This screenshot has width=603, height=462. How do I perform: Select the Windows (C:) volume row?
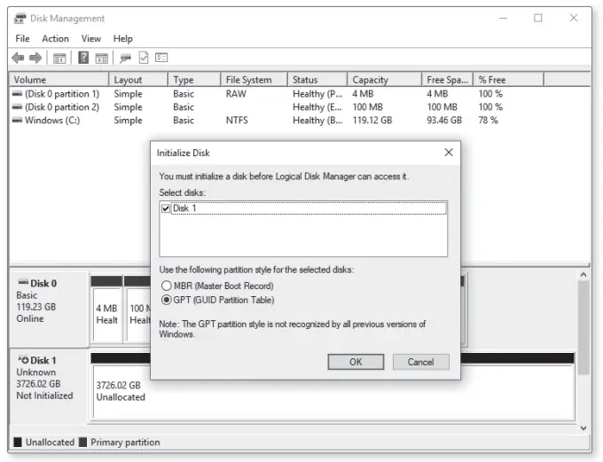(300, 121)
